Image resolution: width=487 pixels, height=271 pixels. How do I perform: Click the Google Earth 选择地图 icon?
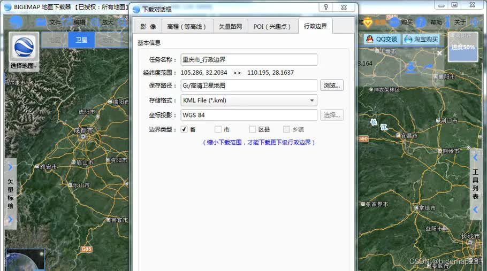point(24,47)
